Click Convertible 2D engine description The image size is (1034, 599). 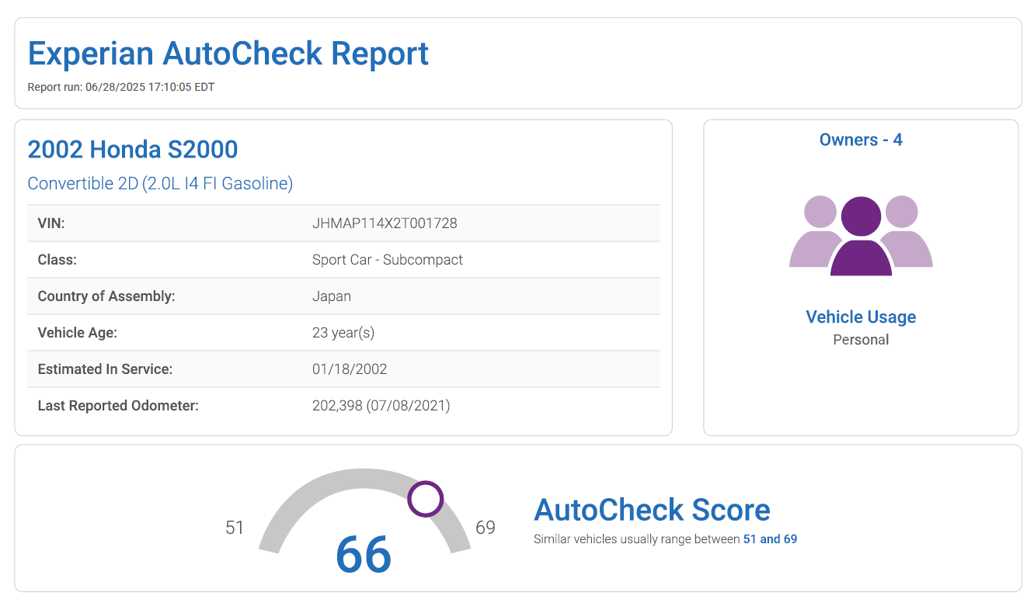pos(160,184)
